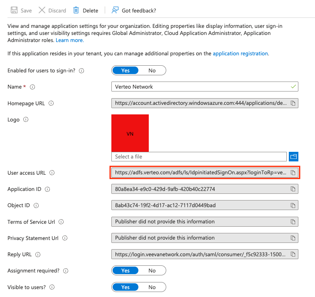315x297 pixels.
Task: Show info tooltip for Assignment required
Action: point(65,271)
